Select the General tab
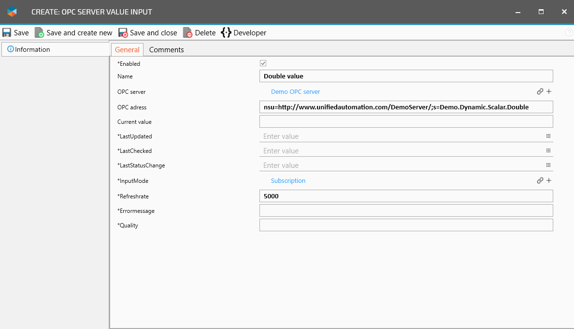 click(x=127, y=50)
